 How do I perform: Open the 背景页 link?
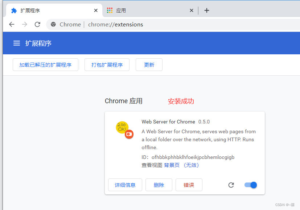pyautogui.click(x=172, y=165)
